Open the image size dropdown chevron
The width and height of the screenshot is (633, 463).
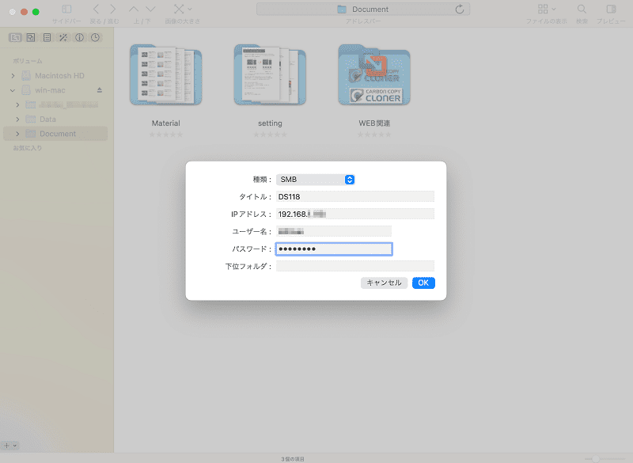[190, 9]
